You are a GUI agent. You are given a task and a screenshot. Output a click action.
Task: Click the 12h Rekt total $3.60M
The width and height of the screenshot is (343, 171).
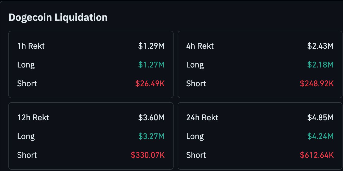[151, 117]
